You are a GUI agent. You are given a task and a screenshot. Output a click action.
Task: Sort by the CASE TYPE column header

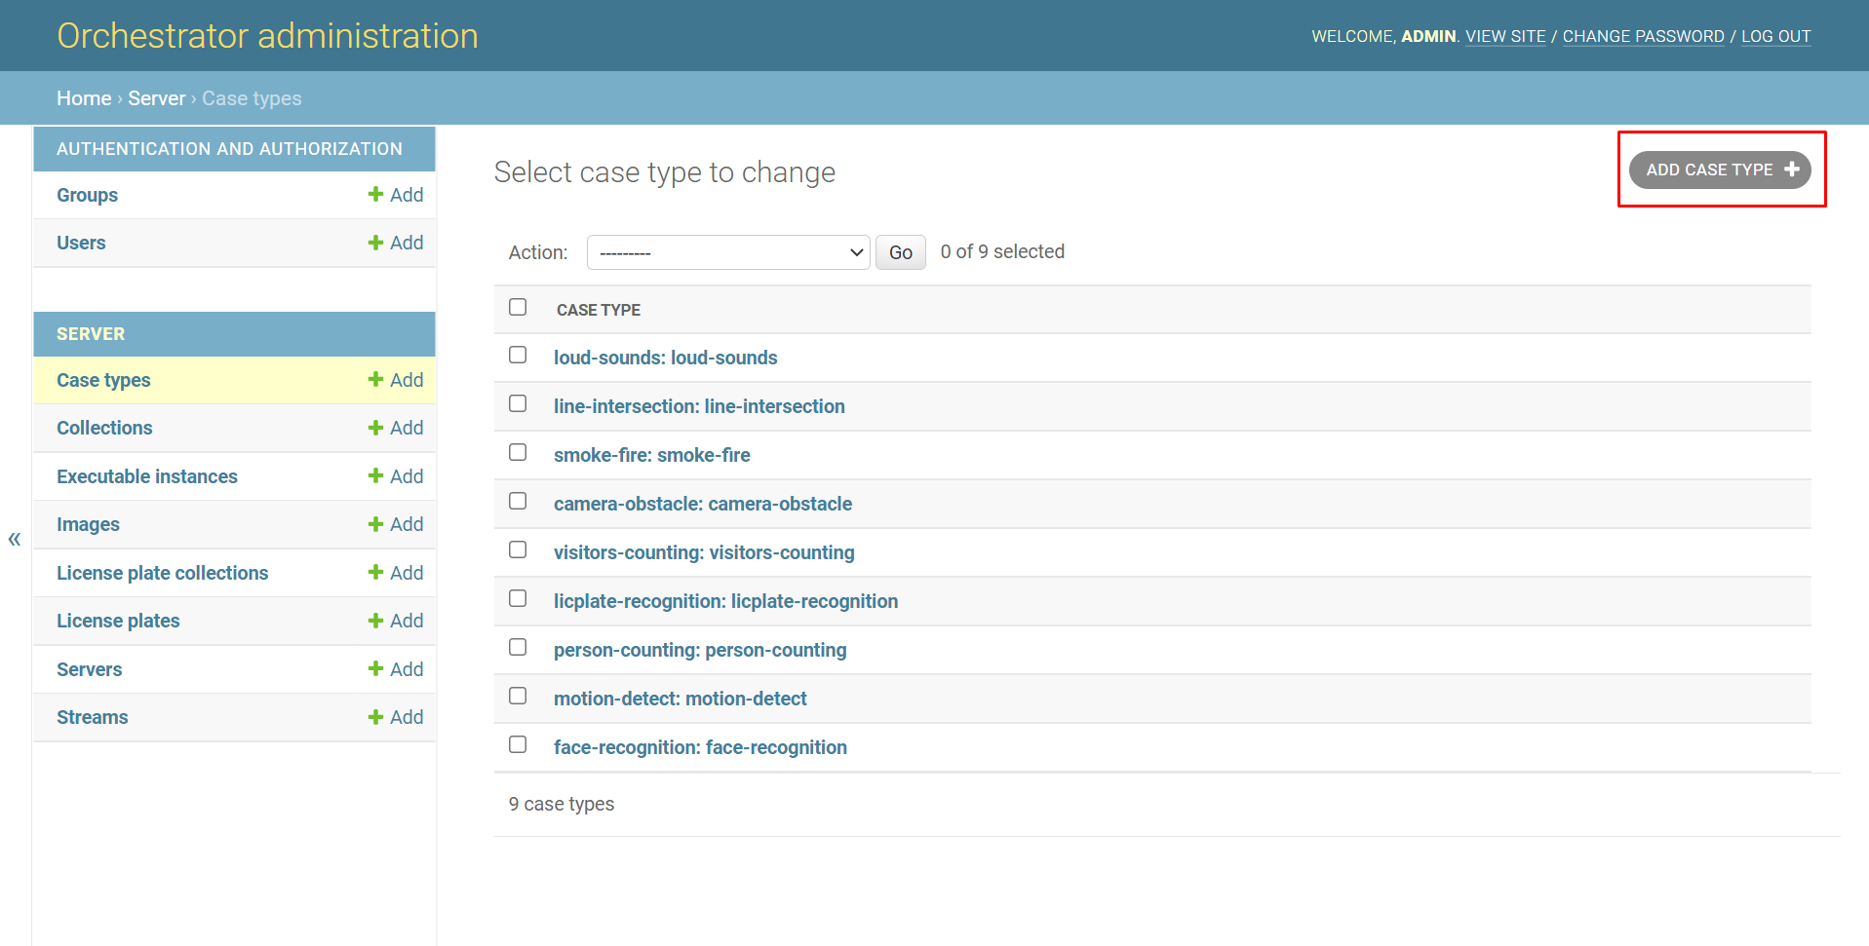(598, 310)
